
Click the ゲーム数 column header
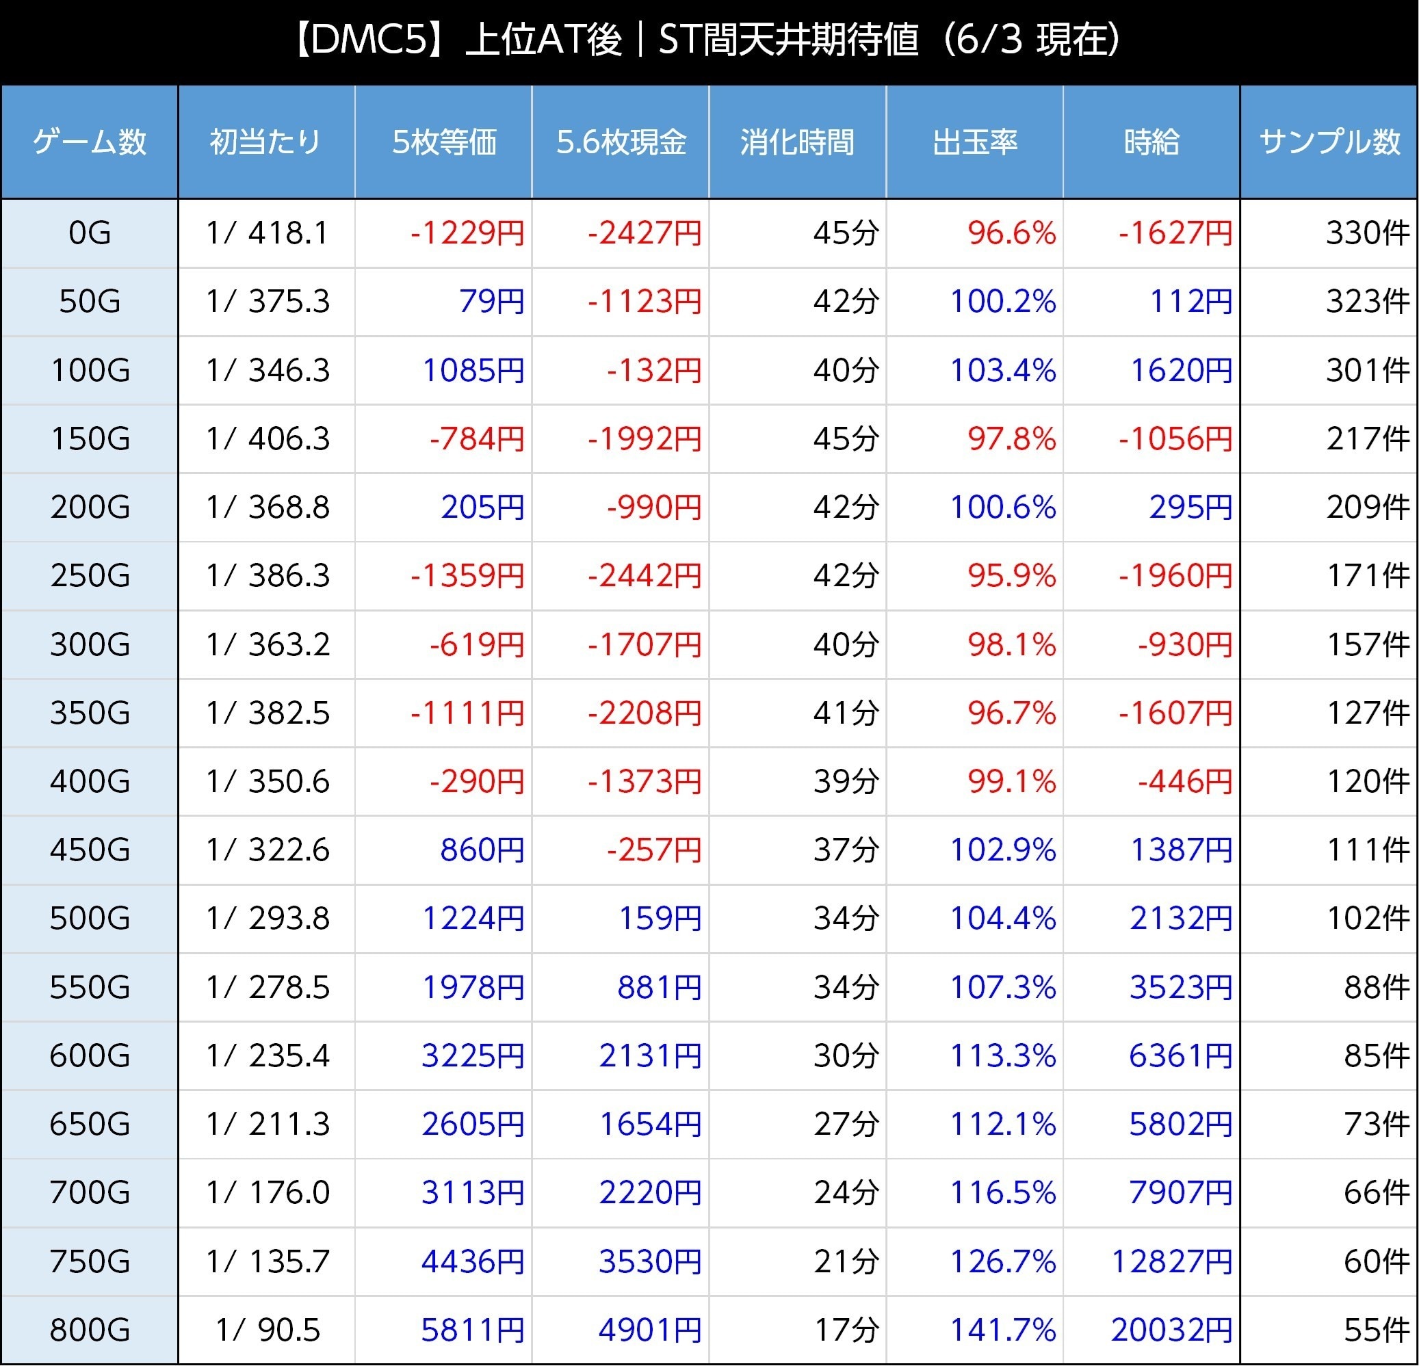[x=90, y=142]
